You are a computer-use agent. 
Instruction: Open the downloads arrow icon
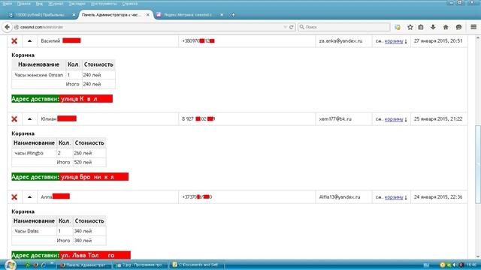click(433, 27)
